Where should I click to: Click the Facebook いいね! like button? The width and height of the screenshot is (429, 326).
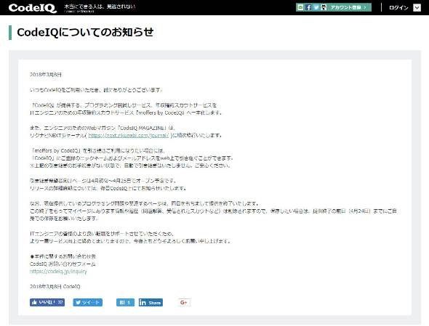[x=47, y=302]
